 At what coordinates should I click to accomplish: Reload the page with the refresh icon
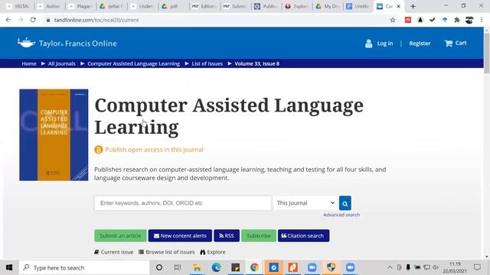(x=33, y=20)
